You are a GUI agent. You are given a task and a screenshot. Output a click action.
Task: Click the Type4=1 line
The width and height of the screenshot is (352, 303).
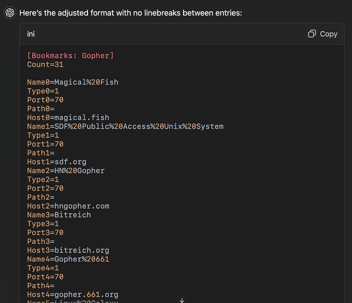coord(43,268)
